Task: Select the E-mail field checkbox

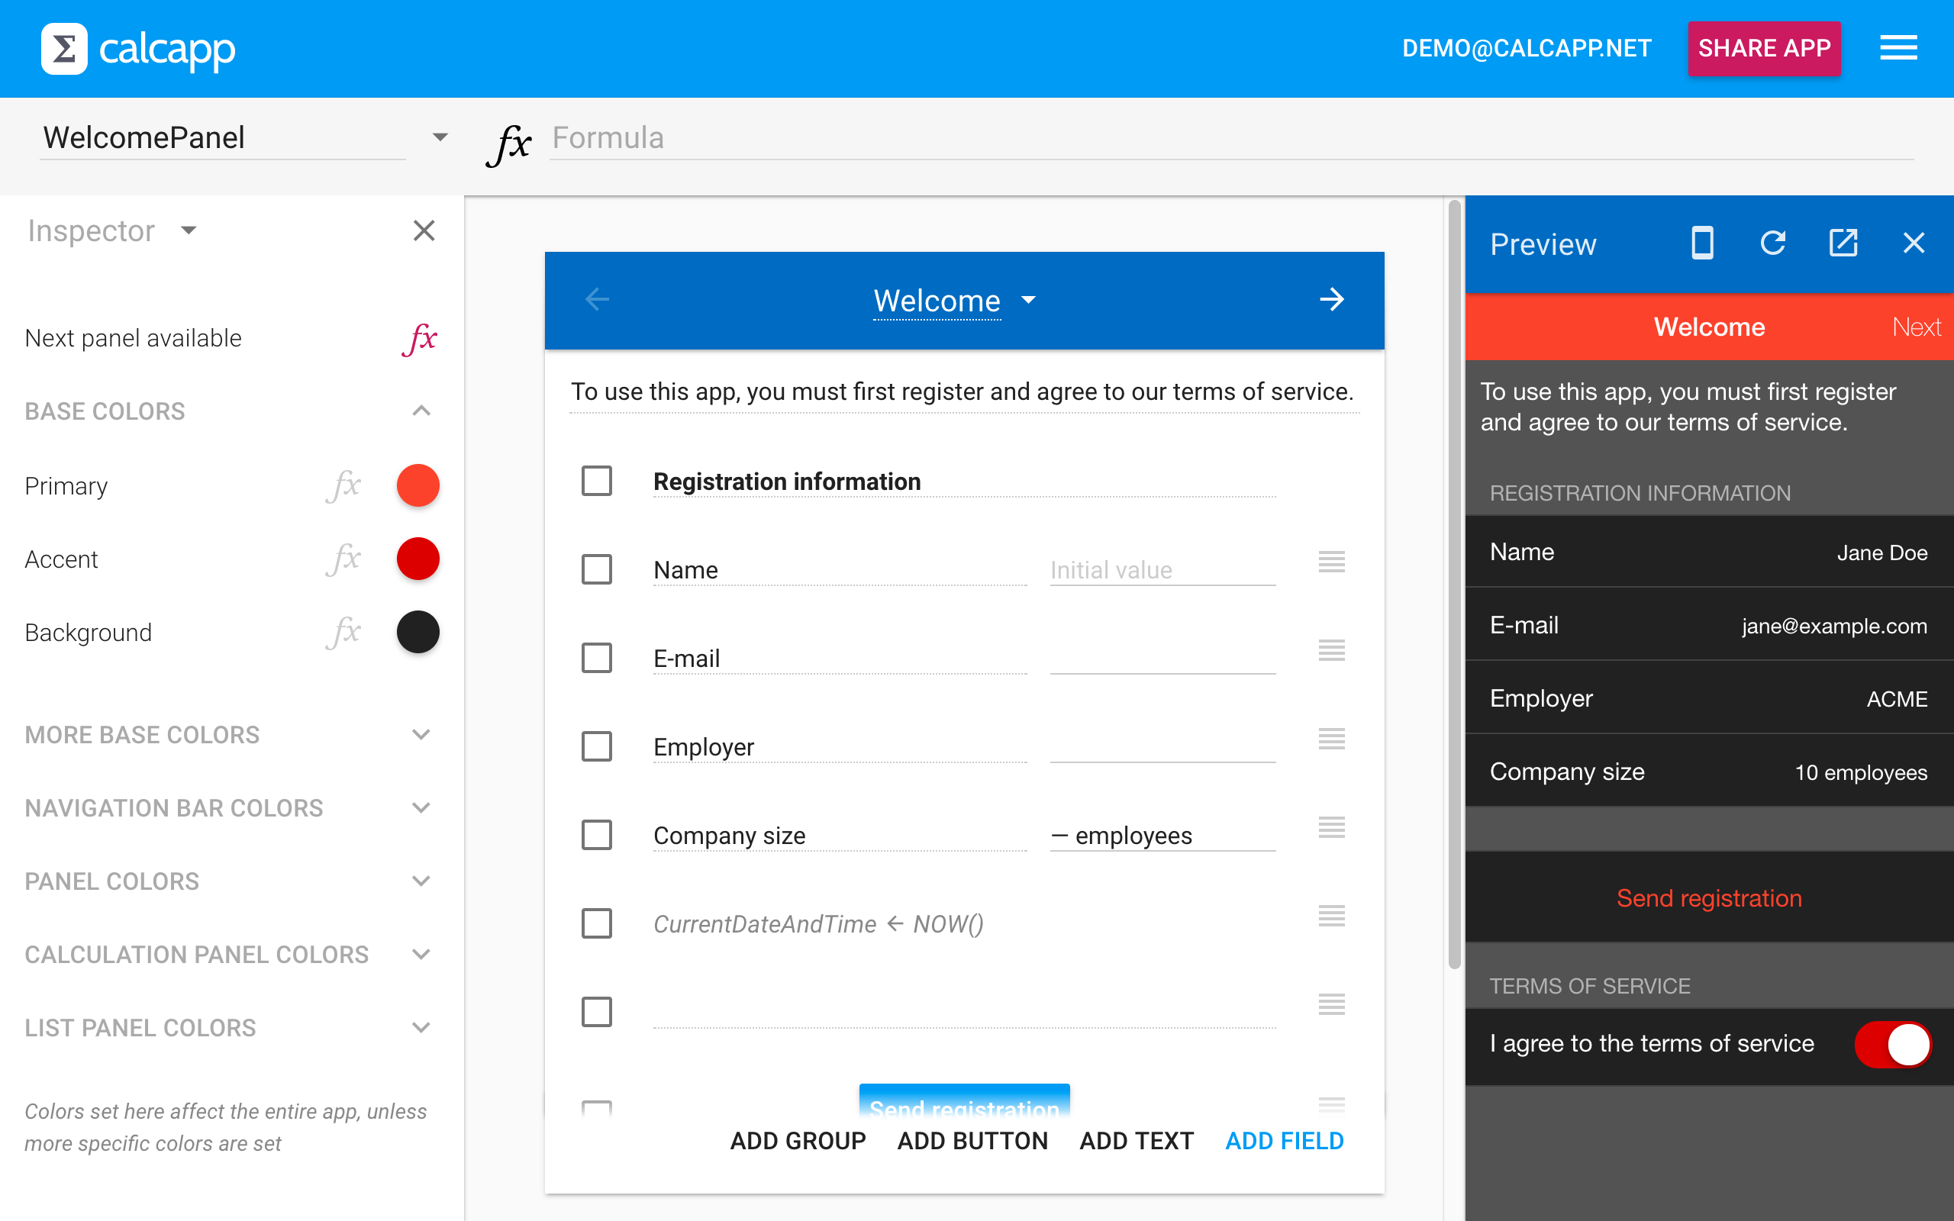Action: [x=597, y=658]
